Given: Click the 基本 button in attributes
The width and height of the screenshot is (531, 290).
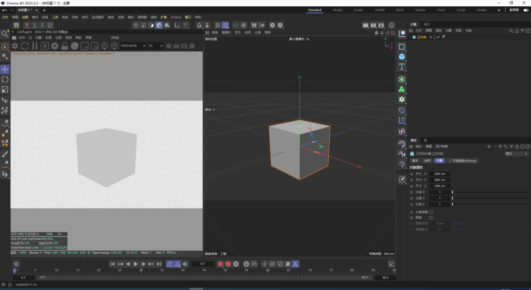Looking at the screenshot, I should click(415, 161).
